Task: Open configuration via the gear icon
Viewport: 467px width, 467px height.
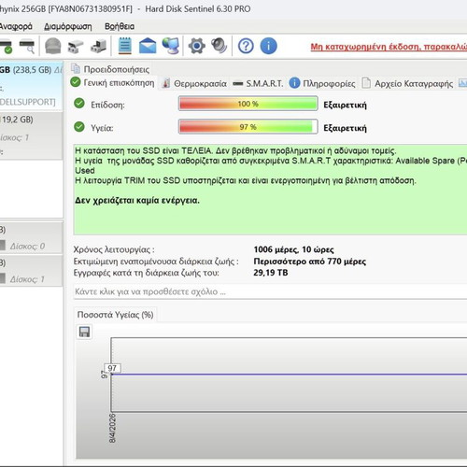Action: coord(197,46)
